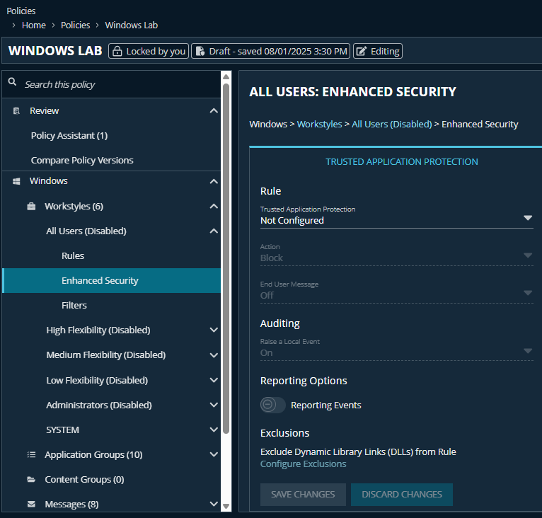Focus the Search this policy field

(111, 84)
